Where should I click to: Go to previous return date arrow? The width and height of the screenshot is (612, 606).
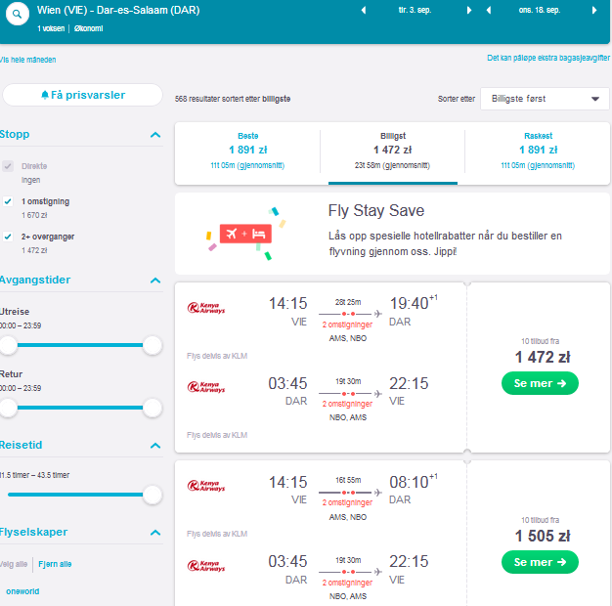pos(488,10)
